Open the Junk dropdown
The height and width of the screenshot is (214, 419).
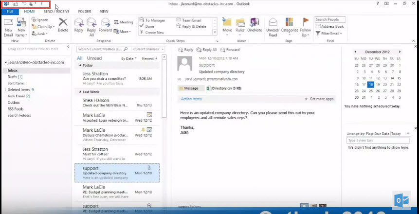pyautogui.click(x=39, y=34)
